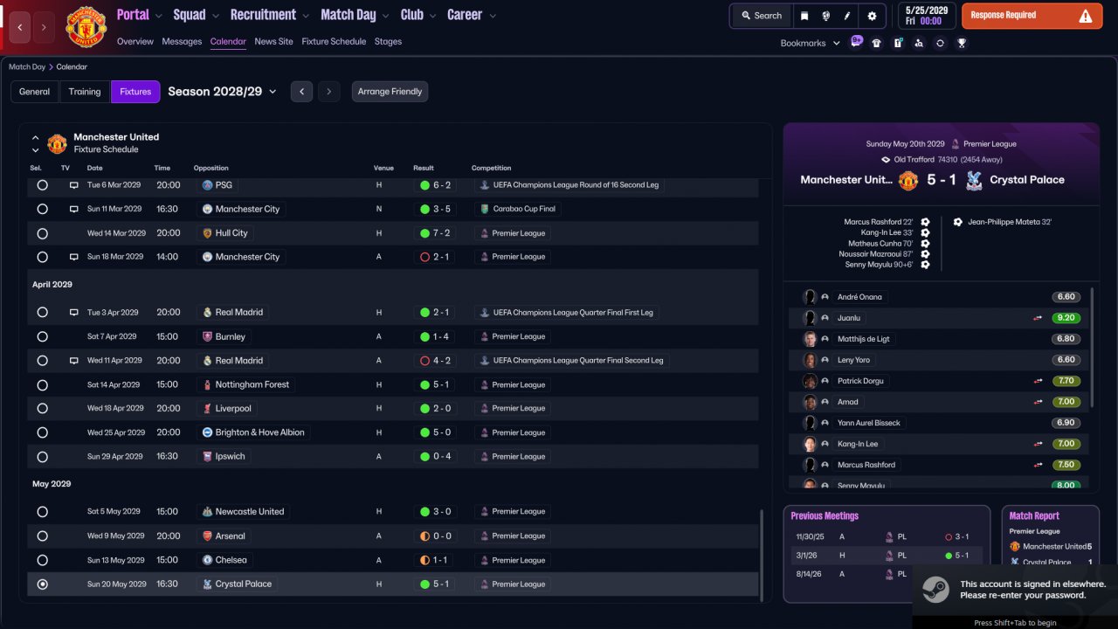
Task: Select the Ipswich fixture radio button
Action: (x=42, y=456)
